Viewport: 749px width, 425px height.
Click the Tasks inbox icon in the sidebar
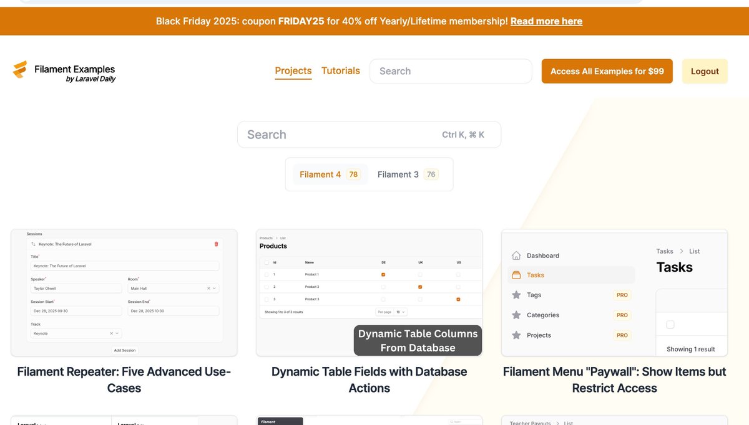516,275
